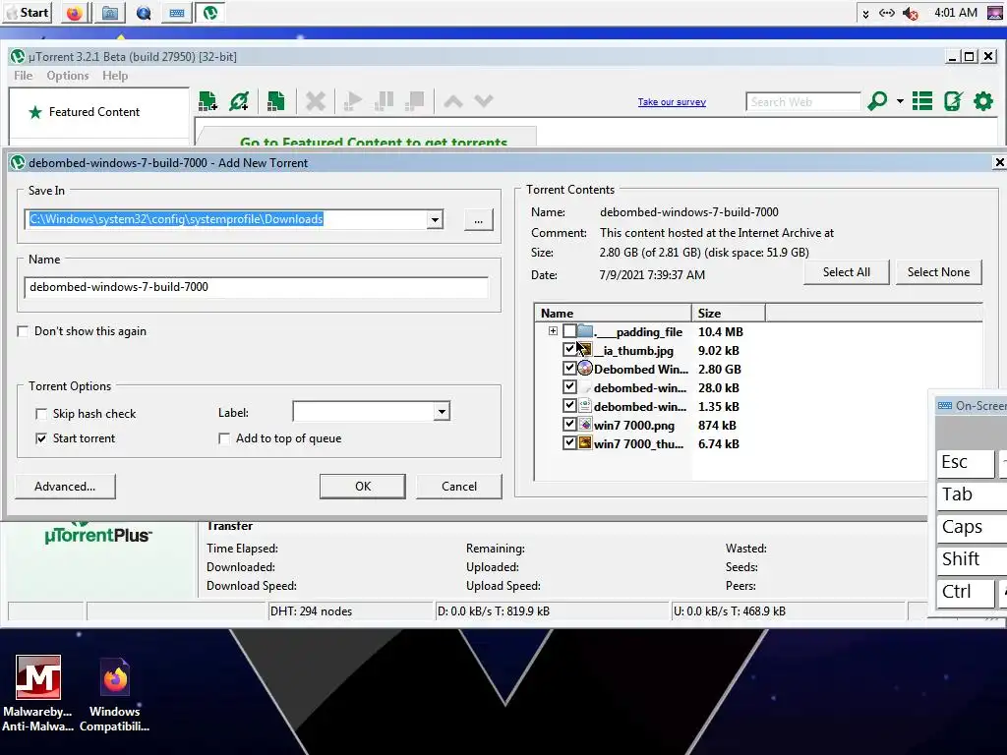Click the Start torrent play icon

coord(353,101)
